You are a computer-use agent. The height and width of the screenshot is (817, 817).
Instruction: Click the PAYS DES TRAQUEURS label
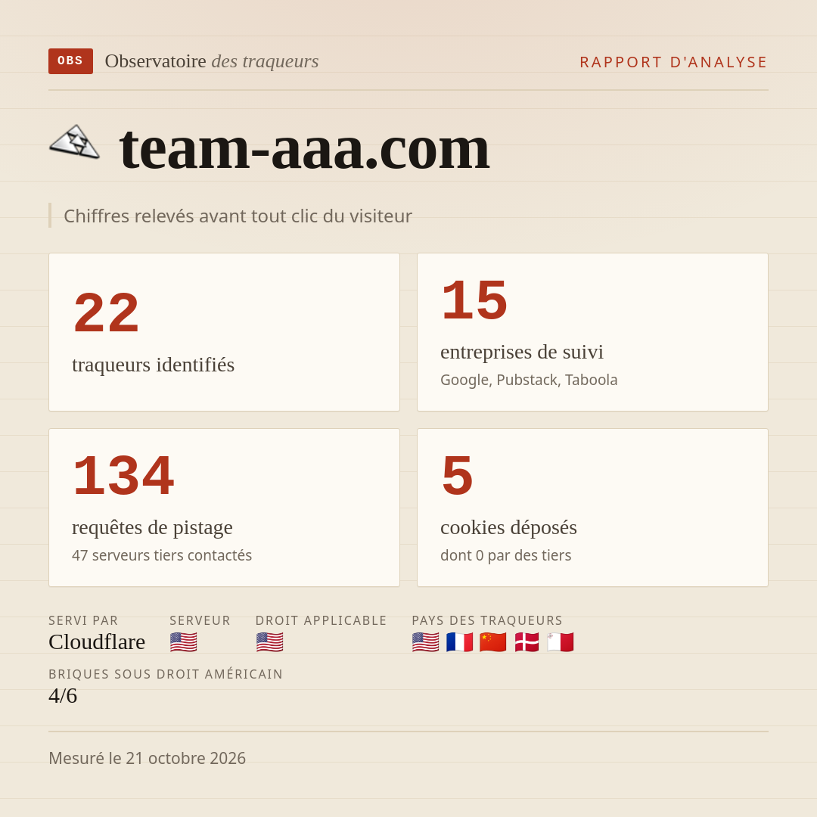click(x=487, y=620)
